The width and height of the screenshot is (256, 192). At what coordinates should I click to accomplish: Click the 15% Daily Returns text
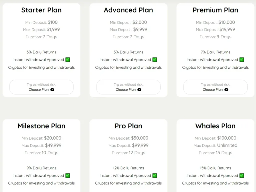pos(215,168)
